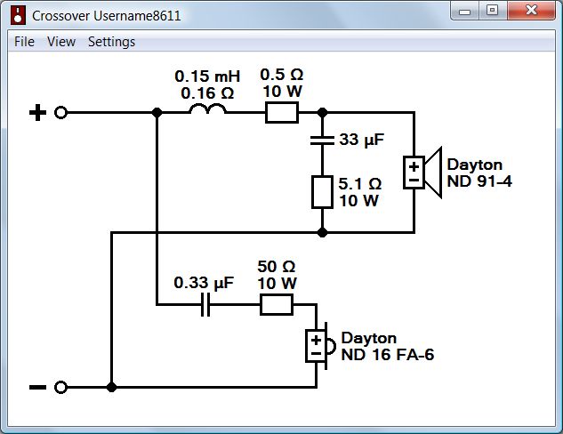Click the positive input terminal circle
Image resolution: width=563 pixels, height=434 pixels.
point(61,112)
